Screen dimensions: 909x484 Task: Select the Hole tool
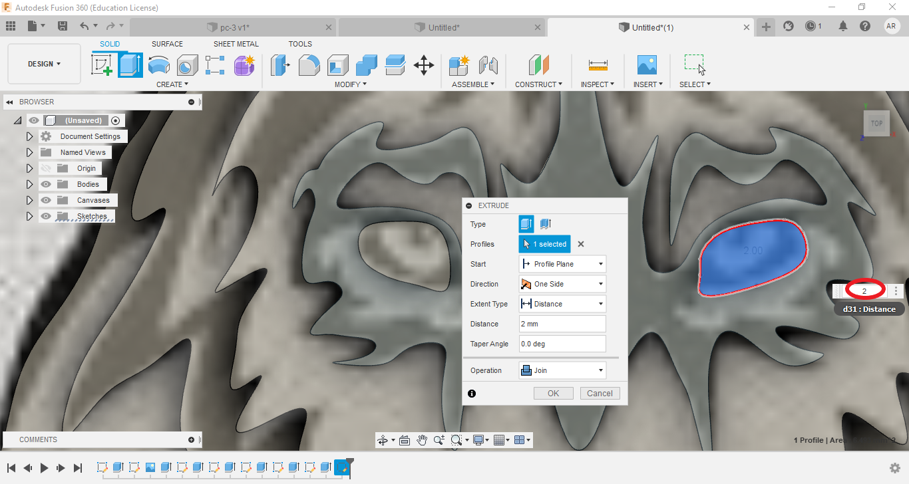(x=187, y=65)
